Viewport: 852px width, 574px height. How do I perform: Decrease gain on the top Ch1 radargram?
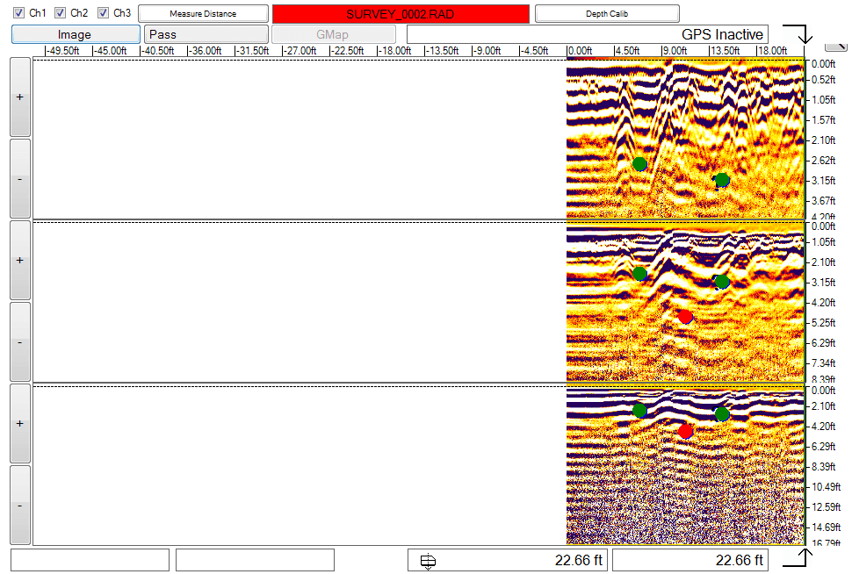click(19, 178)
